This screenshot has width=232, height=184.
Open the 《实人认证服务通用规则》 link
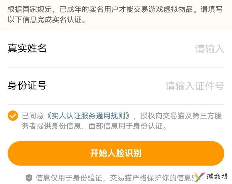(89, 116)
